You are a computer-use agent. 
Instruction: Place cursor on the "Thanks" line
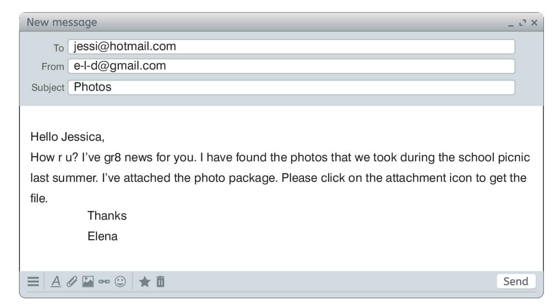107,216
